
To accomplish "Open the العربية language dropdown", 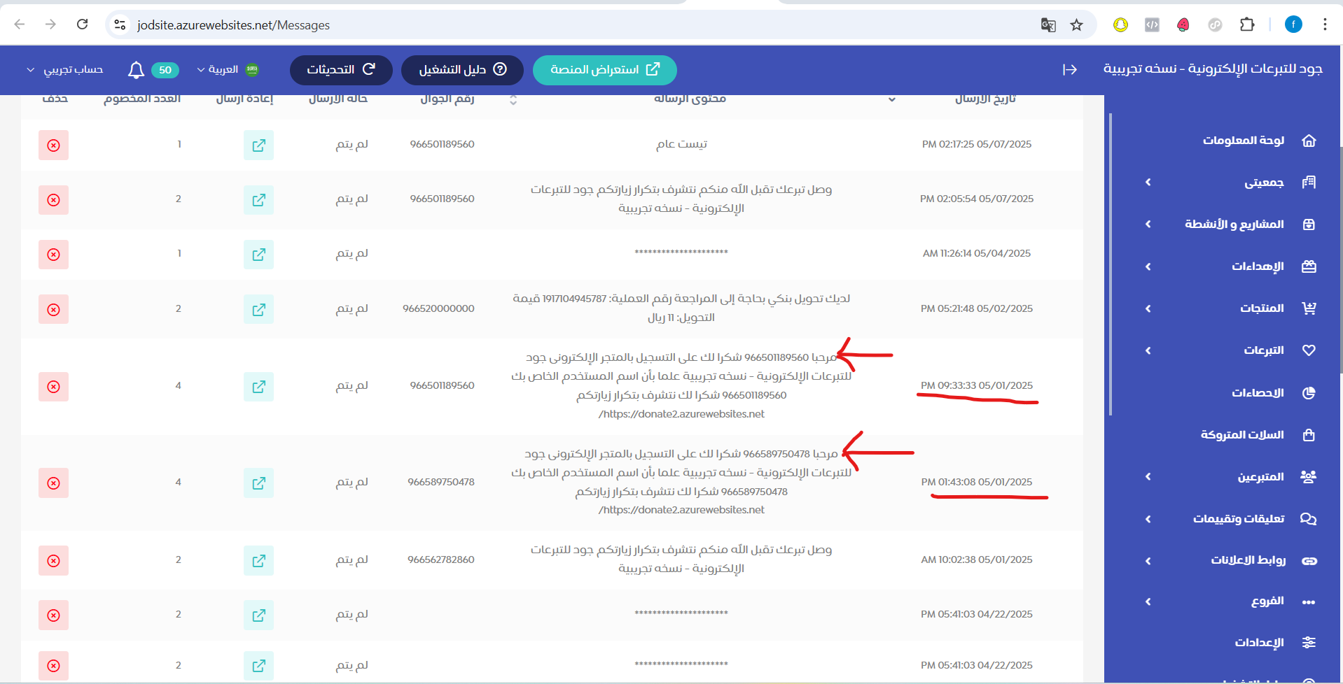I will click(225, 70).
